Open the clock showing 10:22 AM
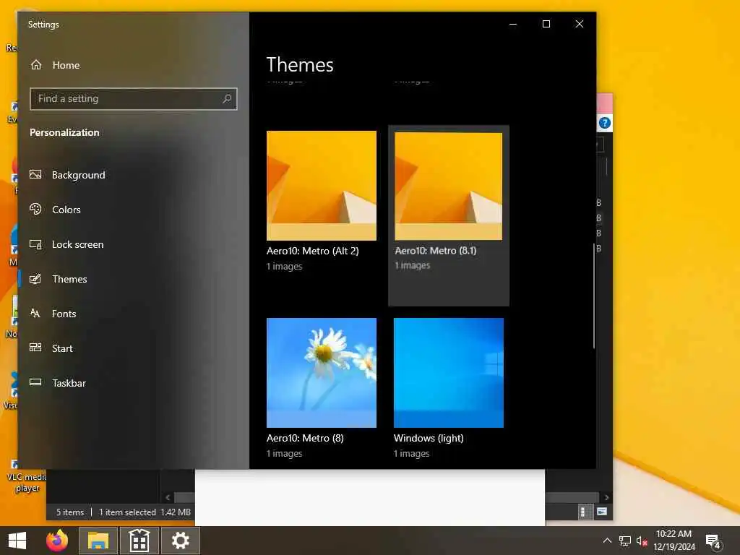740x555 pixels. (x=674, y=541)
